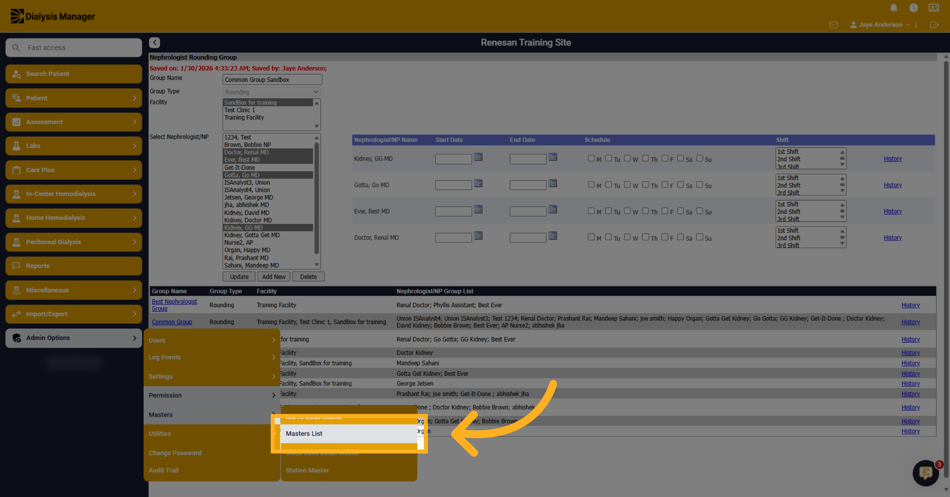Click the Dialysis Manager logo
This screenshot has height=497, width=950.
(53, 16)
